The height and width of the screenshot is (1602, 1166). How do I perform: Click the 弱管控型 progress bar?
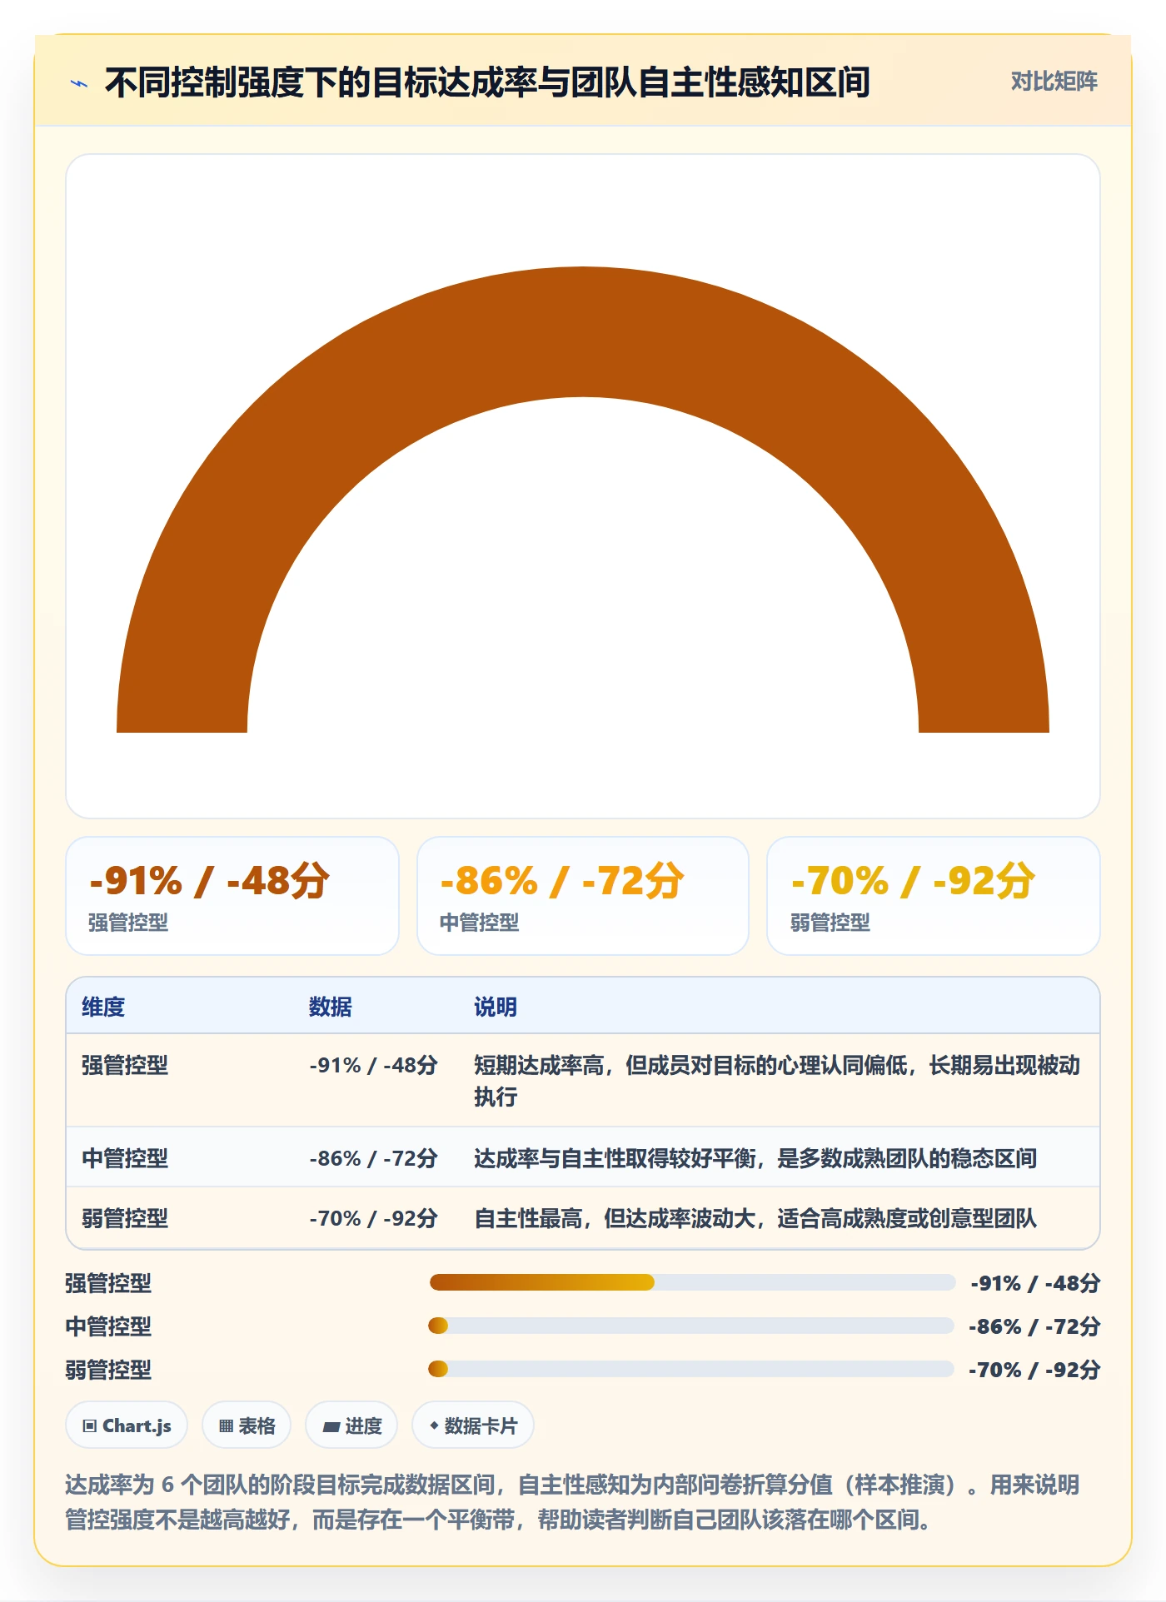(691, 1369)
